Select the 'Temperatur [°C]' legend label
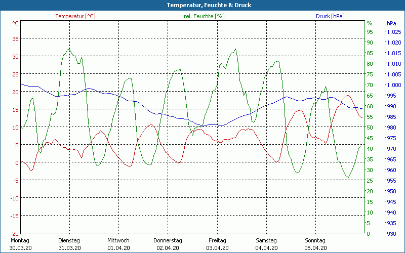This screenshot has height=253, width=405. point(75,16)
